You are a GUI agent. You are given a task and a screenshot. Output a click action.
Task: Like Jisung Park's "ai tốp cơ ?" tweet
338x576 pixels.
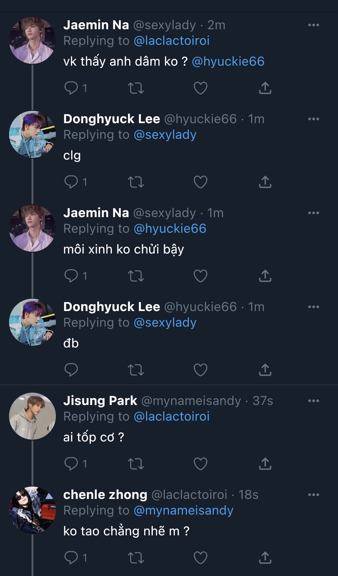click(200, 464)
